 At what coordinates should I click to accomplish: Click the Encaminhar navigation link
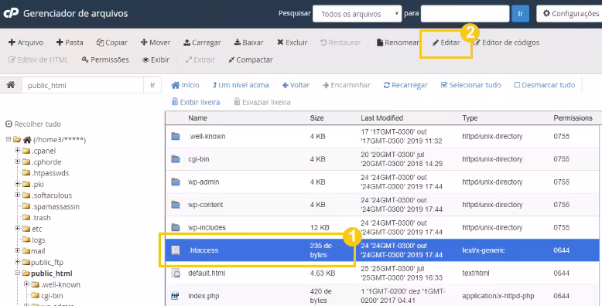347,85
